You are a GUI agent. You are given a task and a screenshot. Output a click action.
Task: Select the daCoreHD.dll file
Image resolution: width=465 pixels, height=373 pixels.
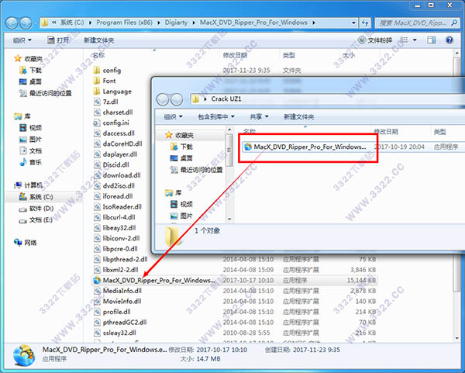coord(118,143)
